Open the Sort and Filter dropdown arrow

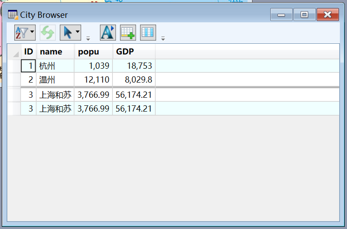click(x=32, y=32)
